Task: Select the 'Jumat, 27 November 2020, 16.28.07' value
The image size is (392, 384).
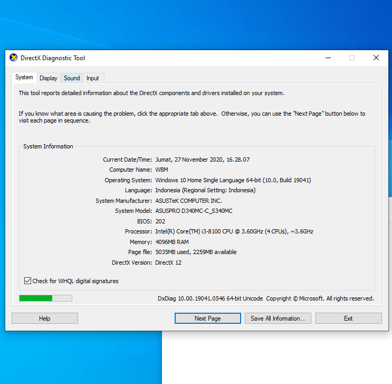Action: 203,160
